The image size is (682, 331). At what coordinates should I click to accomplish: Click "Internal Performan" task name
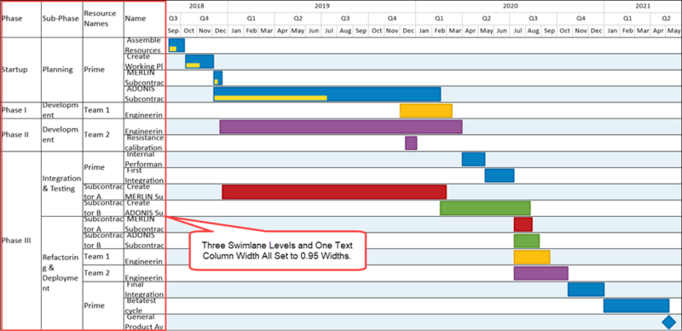(144, 159)
